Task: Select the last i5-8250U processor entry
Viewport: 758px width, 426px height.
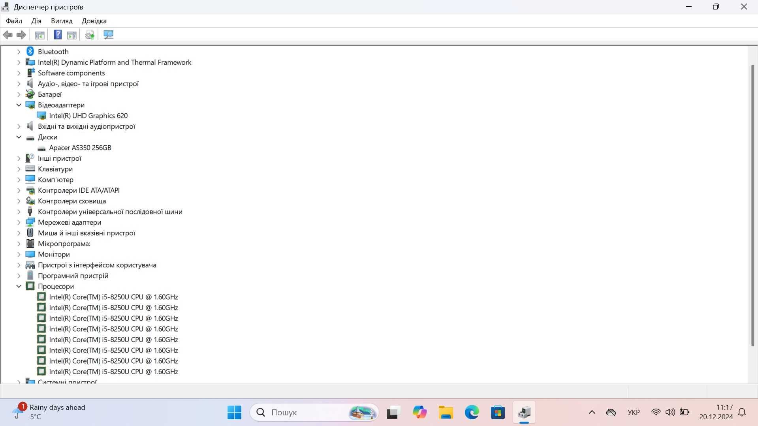Action: point(113,372)
